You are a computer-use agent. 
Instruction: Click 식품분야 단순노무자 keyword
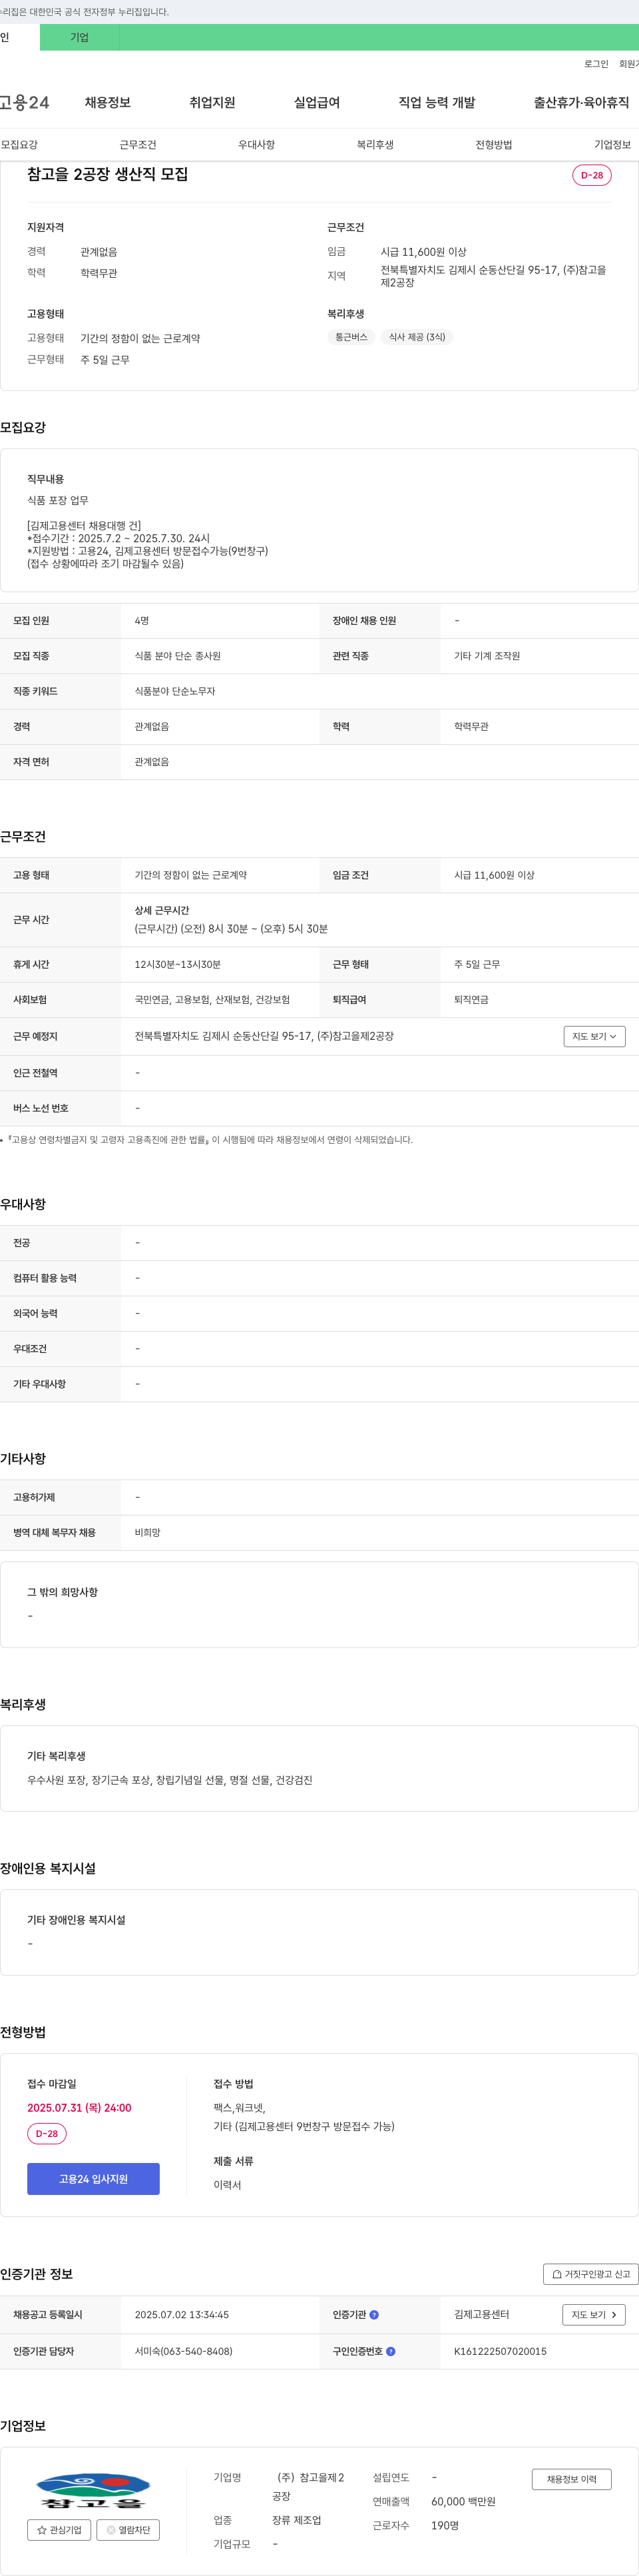(174, 691)
